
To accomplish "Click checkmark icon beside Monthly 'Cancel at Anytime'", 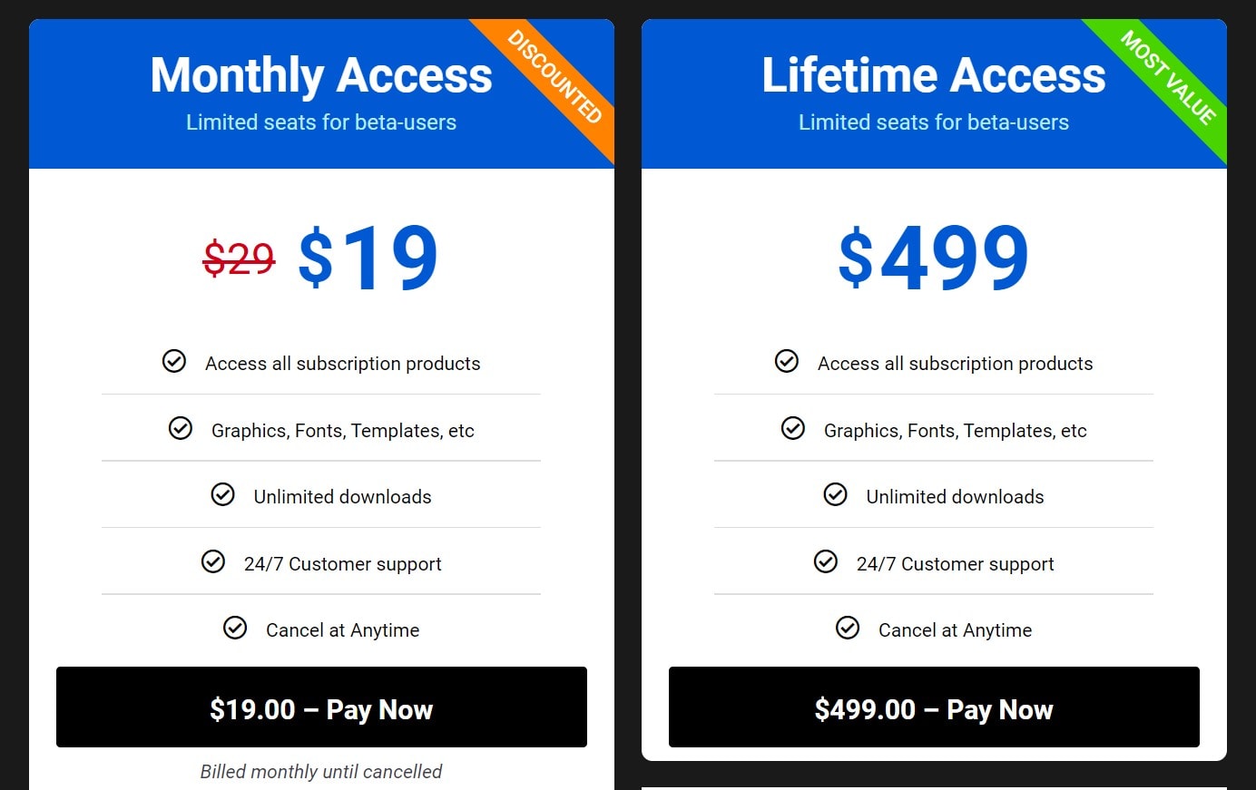I will tap(235, 628).
